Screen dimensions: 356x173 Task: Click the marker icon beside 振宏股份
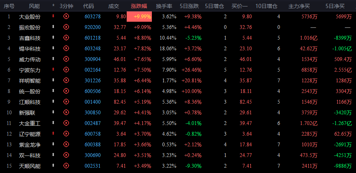(x=53, y=27)
